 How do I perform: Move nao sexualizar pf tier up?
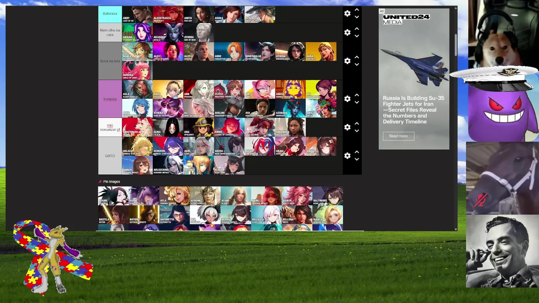(357, 123)
